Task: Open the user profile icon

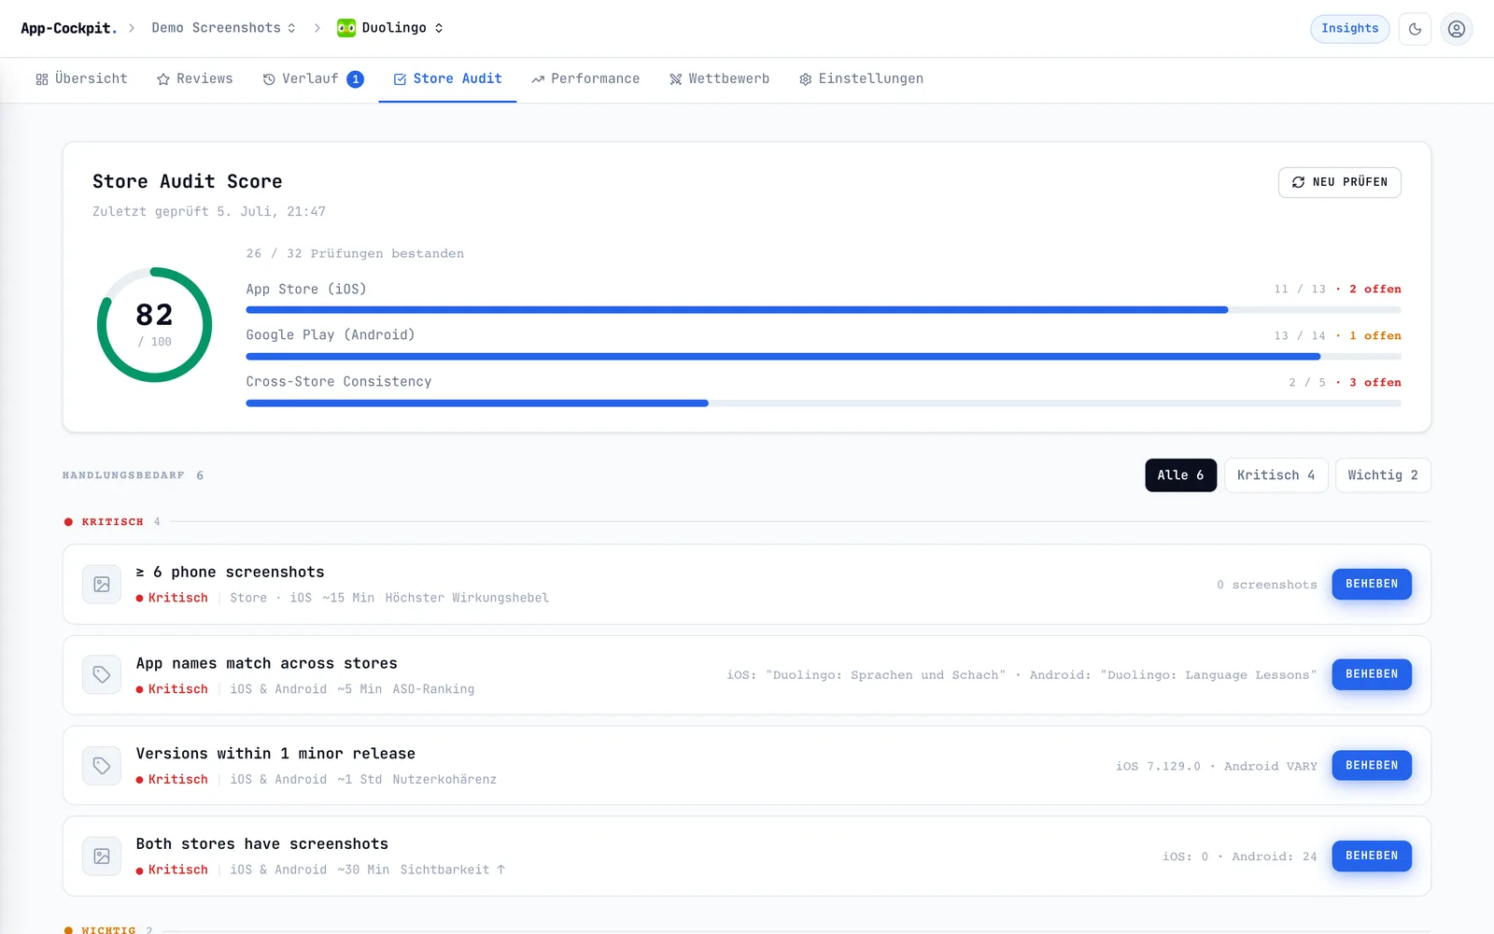Action: point(1456,29)
